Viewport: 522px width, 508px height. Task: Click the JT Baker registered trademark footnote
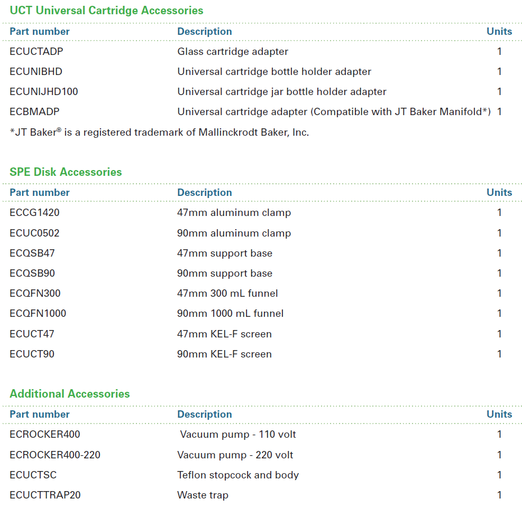tap(159, 133)
